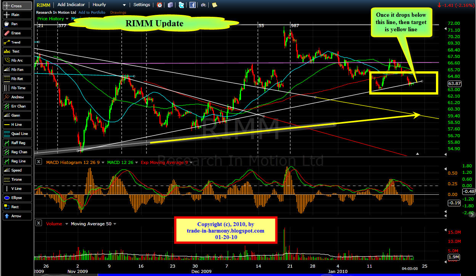Share chart via Twitter icon
476x276 pixels.
coord(181,5)
